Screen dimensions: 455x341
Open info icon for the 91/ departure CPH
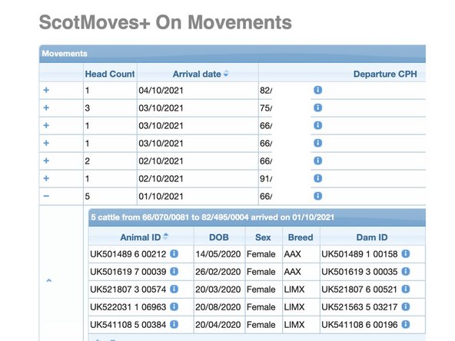(317, 178)
